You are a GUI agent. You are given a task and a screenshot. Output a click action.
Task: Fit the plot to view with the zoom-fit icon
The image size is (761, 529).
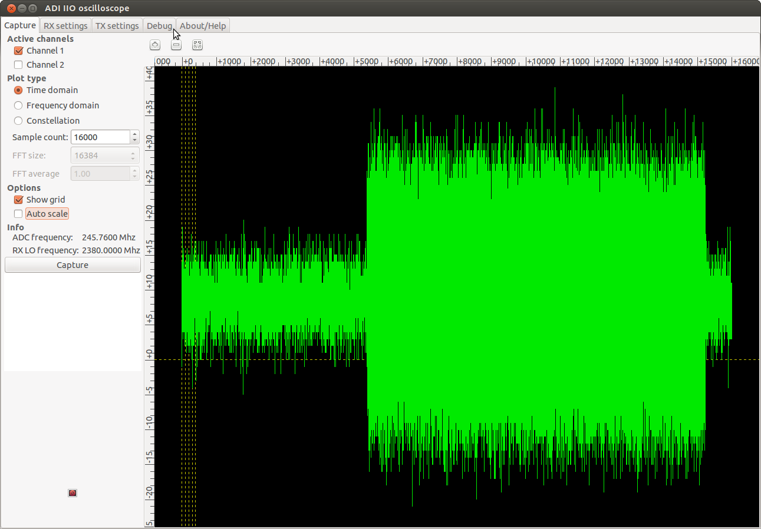[x=197, y=45]
